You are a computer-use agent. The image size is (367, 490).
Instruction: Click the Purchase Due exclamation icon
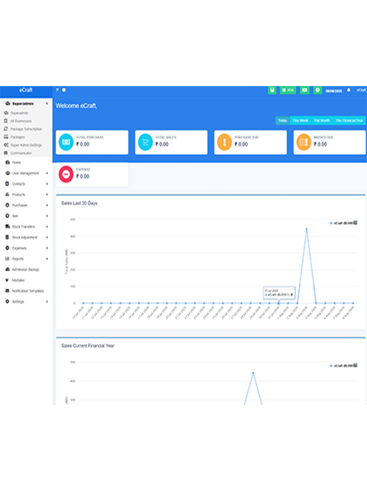[225, 142]
